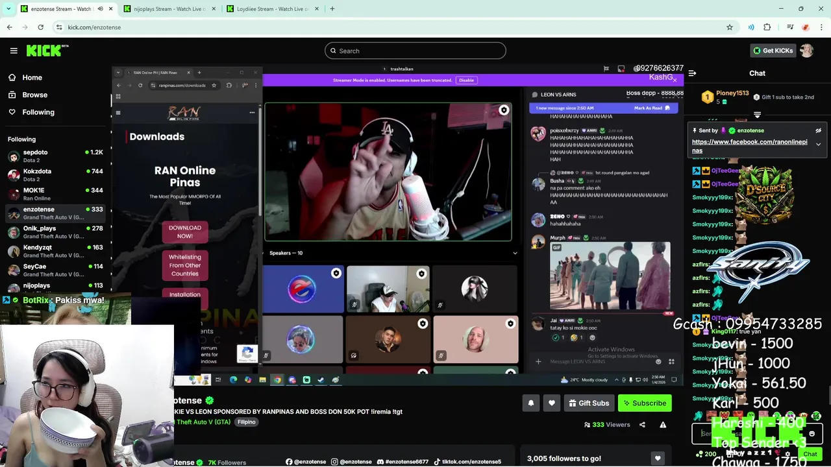This screenshot has height=467, width=831.
Task: Open the Following section in sidebar
Action: 31,112
